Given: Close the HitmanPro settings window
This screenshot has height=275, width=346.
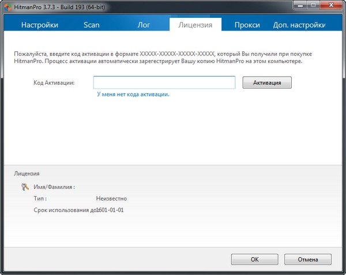Looking at the screenshot, I should point(331,5).
